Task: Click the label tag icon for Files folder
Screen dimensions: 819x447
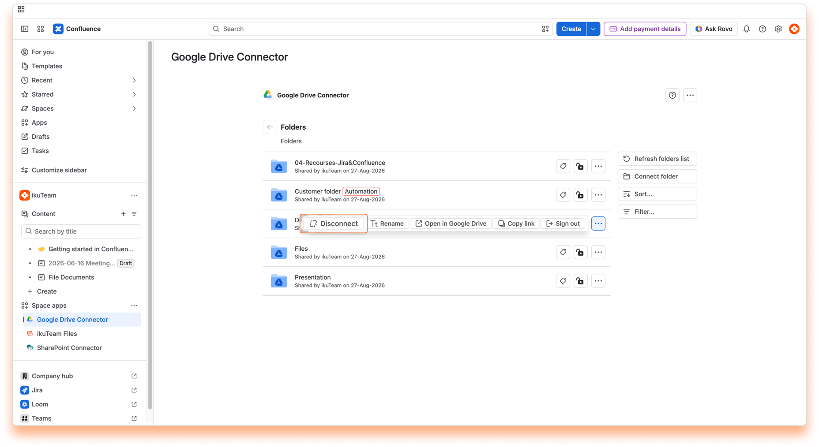Action: (563, 252)
